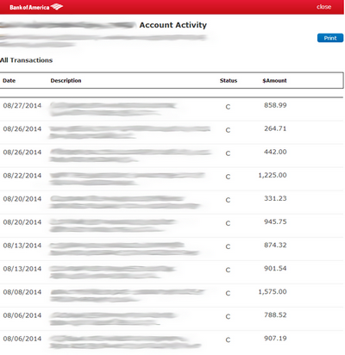Click the 08/22/2014 transaction date
The width and height of the screenshot is (345, 355).
[22, 175]
